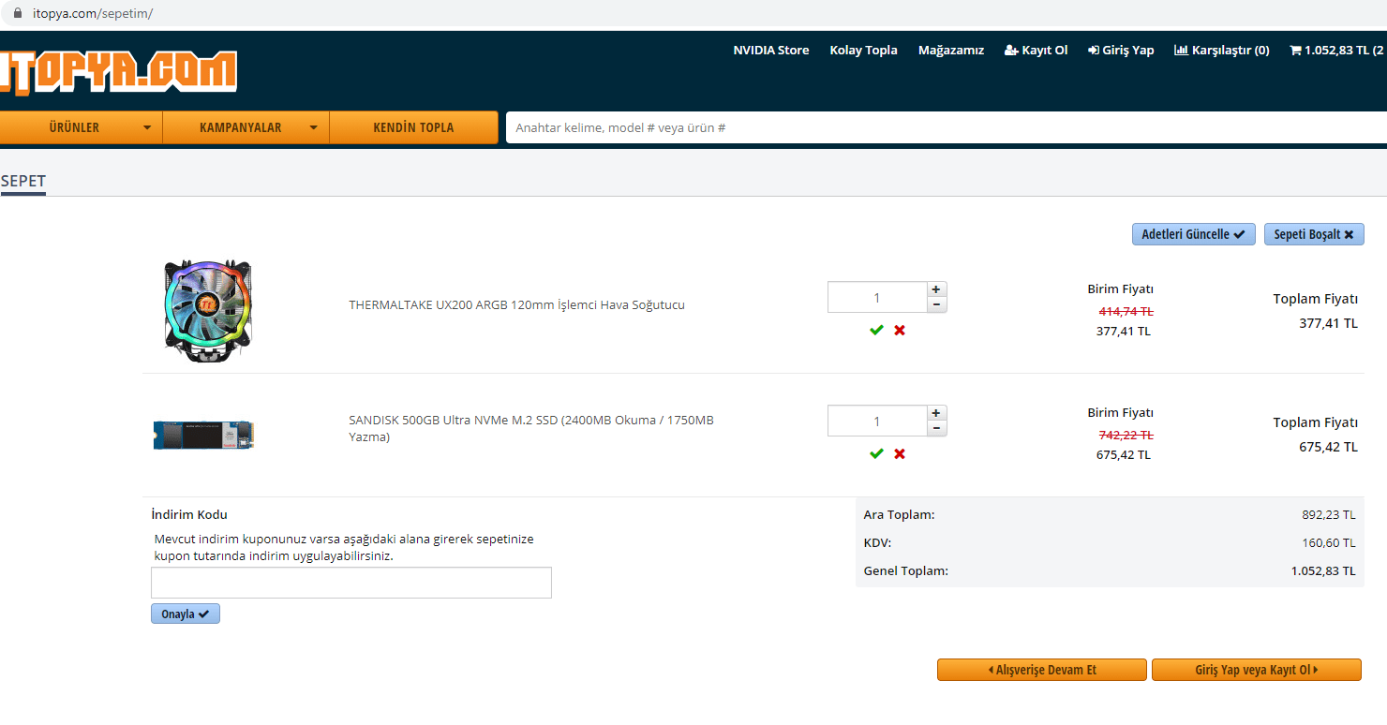Empty the cart with Sepeti Boşalt
This screenshot has width=1387, height=725.
[1314, 234]
